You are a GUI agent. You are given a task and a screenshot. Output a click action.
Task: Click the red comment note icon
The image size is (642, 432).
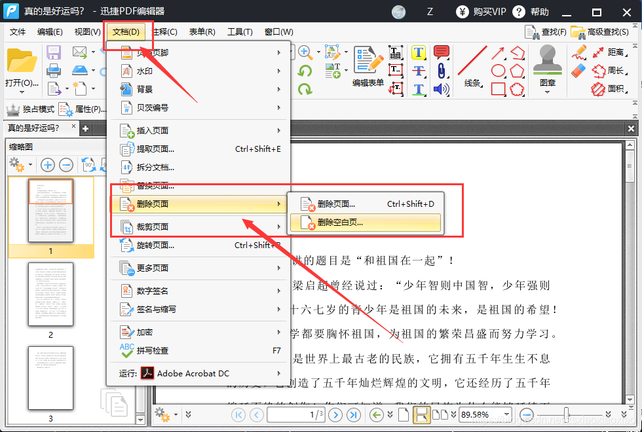coord(441,52)
